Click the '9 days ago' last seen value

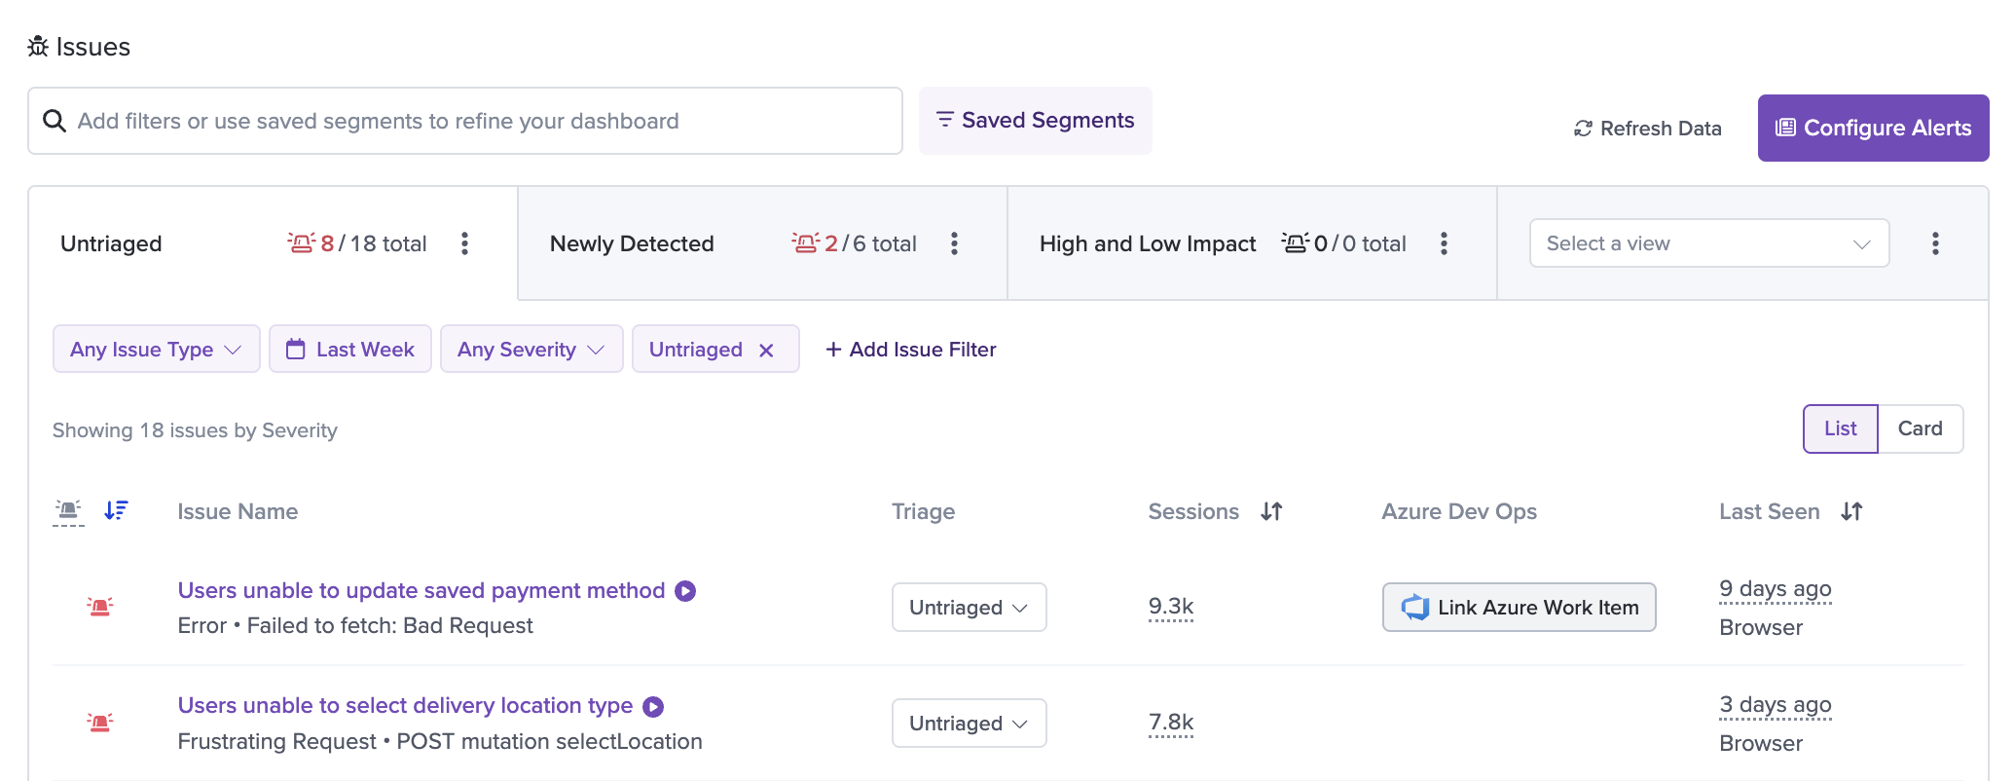point(1776,589)
